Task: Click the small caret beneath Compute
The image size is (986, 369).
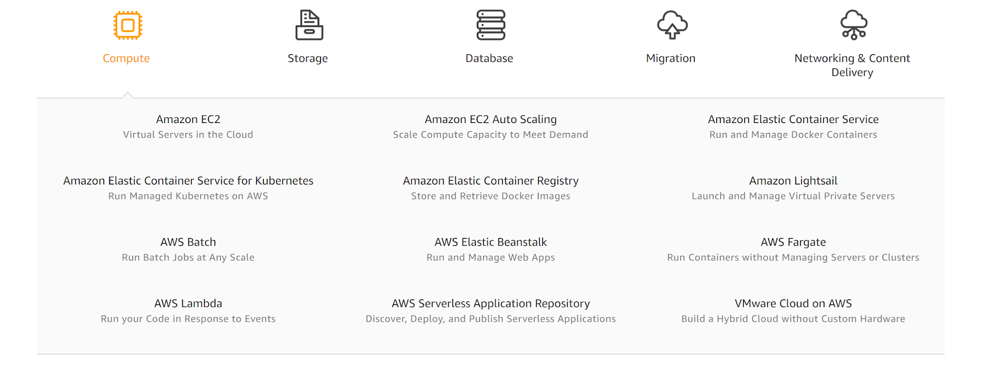Action: tap(126, 93)
